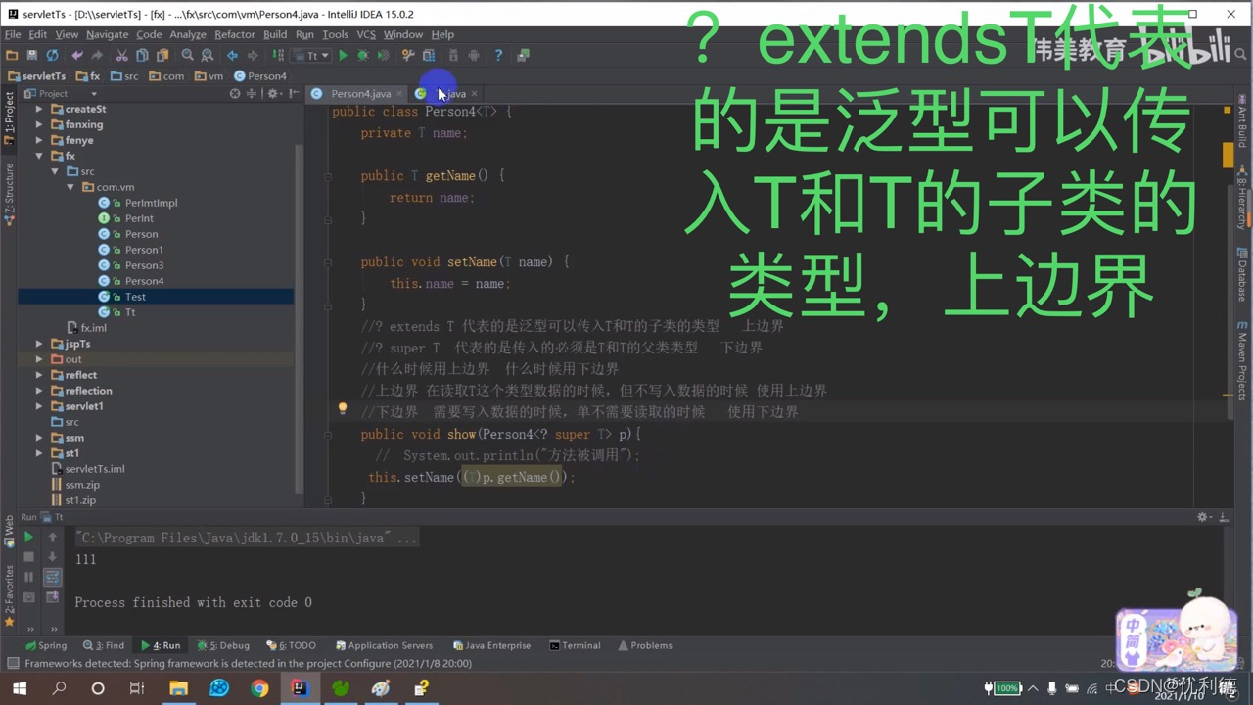Open Settings via the wrench toolbar icon
Image resolution: width=1253 pixels, height=705 pixels.
tap(405, 55)
